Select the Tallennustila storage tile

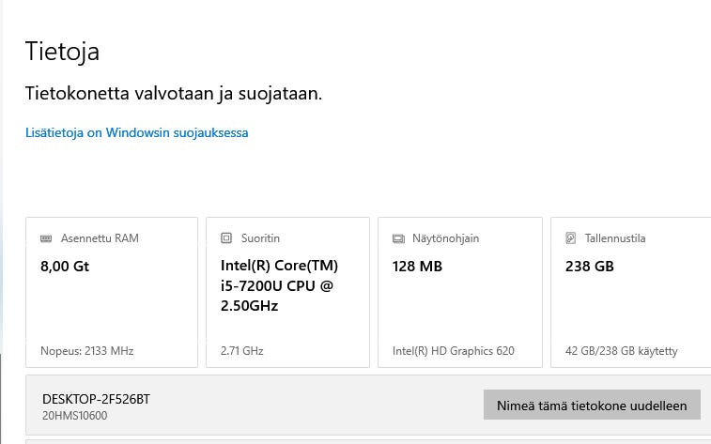click(x=631, y=292)
